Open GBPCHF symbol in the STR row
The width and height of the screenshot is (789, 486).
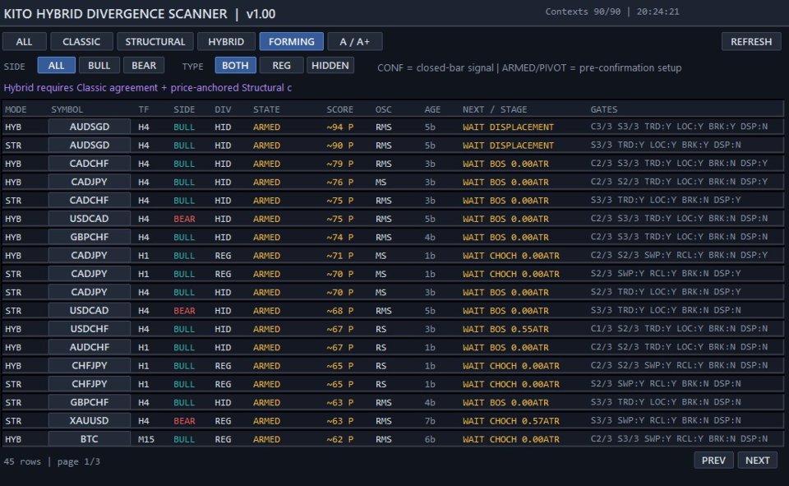[x=89, y=402]
